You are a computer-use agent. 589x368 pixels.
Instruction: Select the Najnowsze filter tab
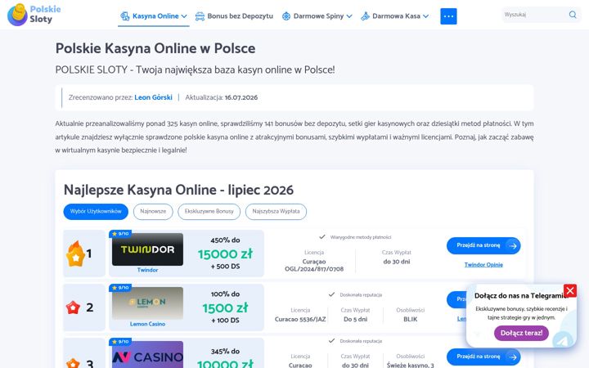coord(153,212)
